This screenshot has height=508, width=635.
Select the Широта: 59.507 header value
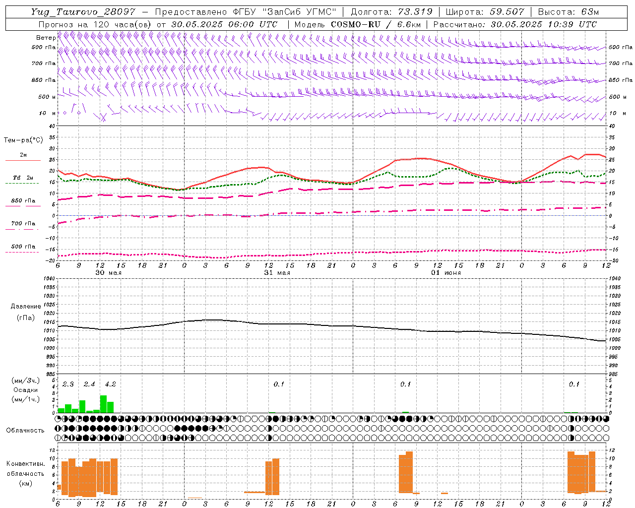tap(485, 12)
